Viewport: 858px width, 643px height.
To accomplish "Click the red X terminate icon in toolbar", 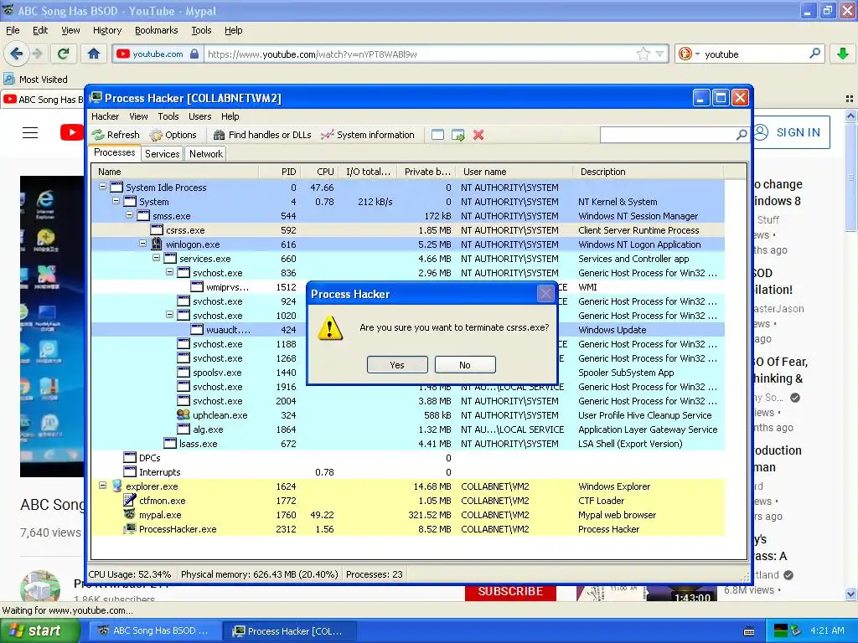I will [478, 135].
